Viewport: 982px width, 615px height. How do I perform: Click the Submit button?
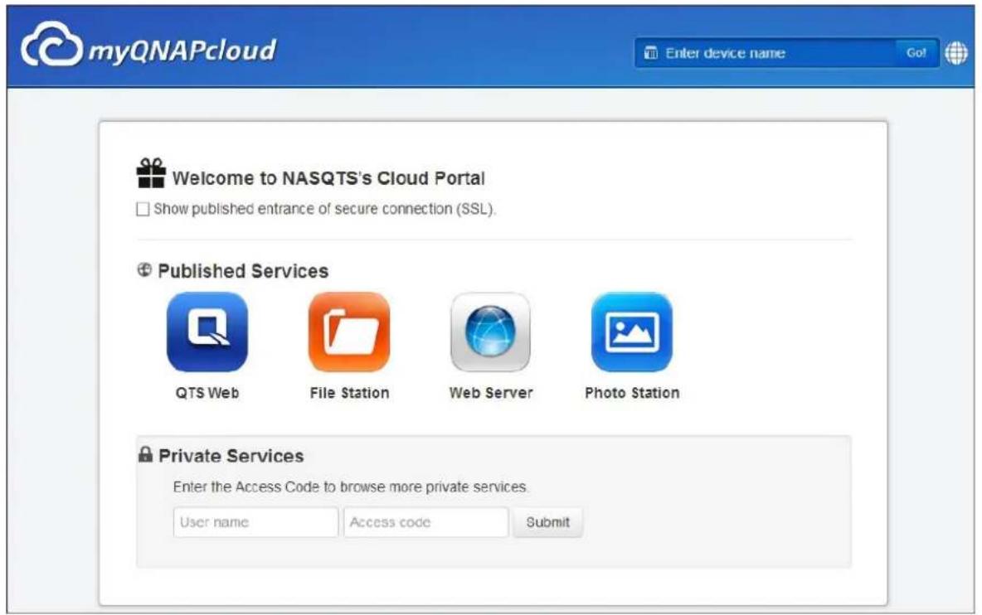click(x=548, y=522)
